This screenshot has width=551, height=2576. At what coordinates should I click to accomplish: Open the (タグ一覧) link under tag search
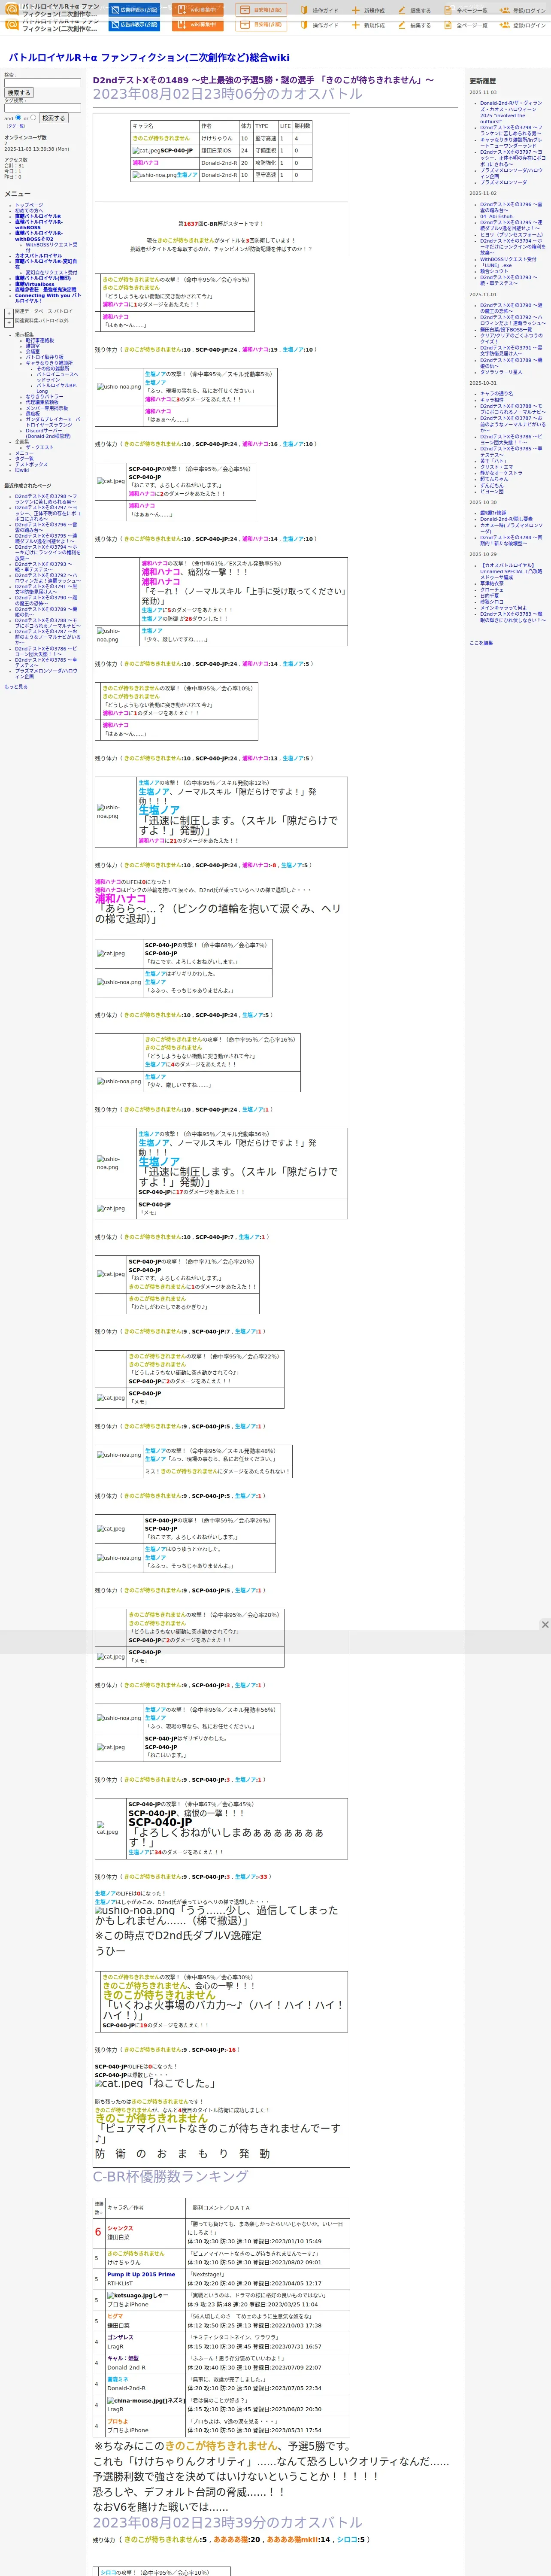(16, 126)
